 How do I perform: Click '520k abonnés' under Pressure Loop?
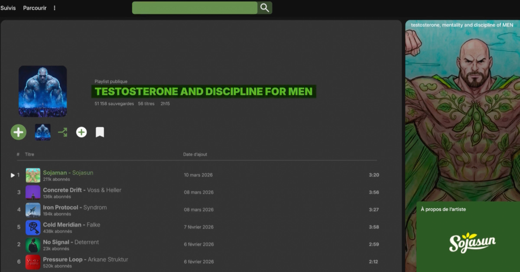pyautogui.click(x=57, y=266)
